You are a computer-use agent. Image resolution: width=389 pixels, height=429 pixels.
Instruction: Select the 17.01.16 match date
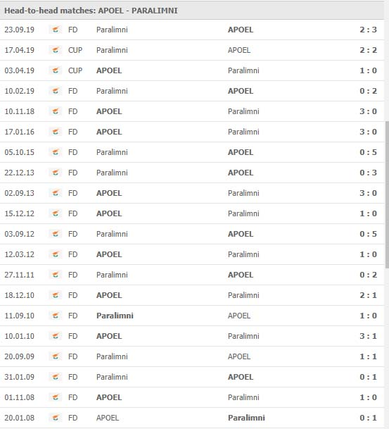point(20,132)
